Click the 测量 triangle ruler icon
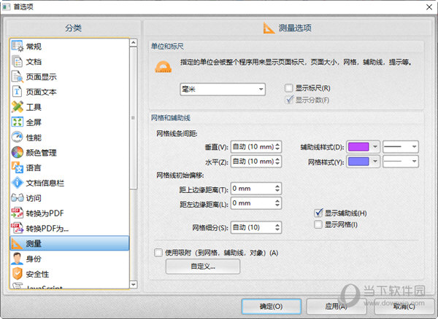The height and width of the screenshot is (319, 438). (17, 243)
